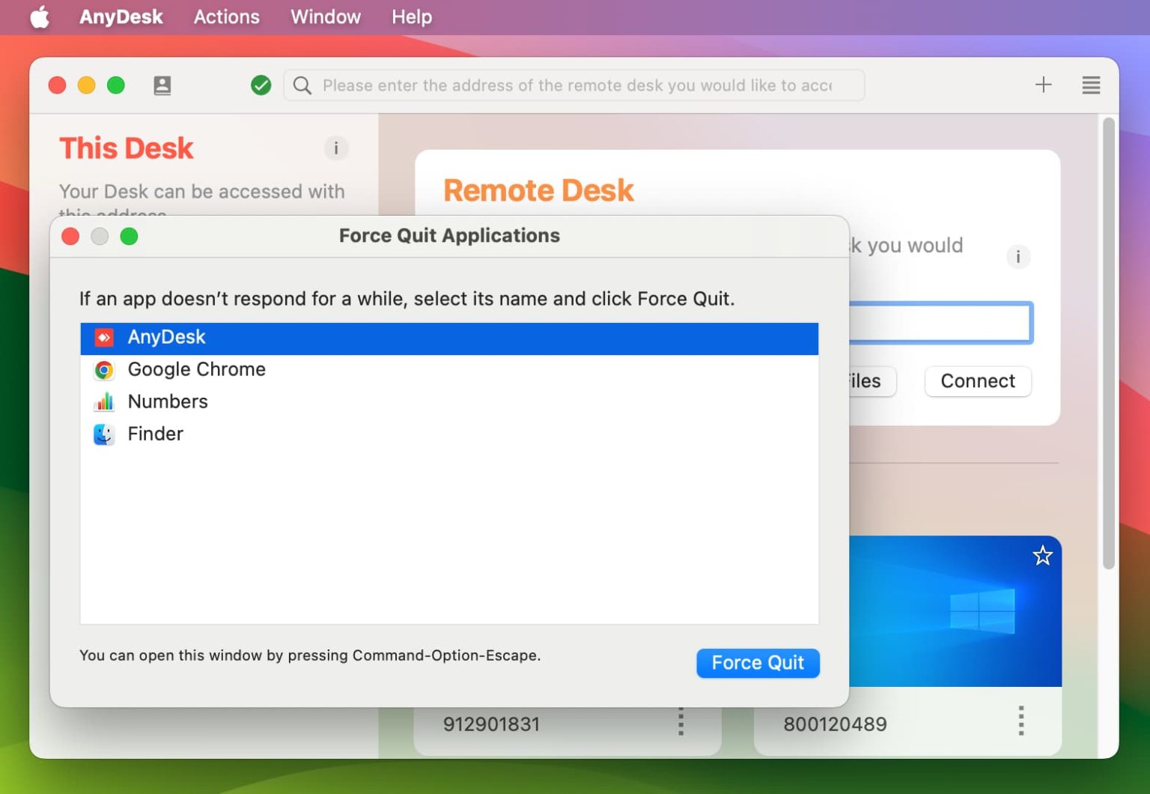Click the info icon beside This Desk
1150x794 pixels.
[x=335, y=148]
